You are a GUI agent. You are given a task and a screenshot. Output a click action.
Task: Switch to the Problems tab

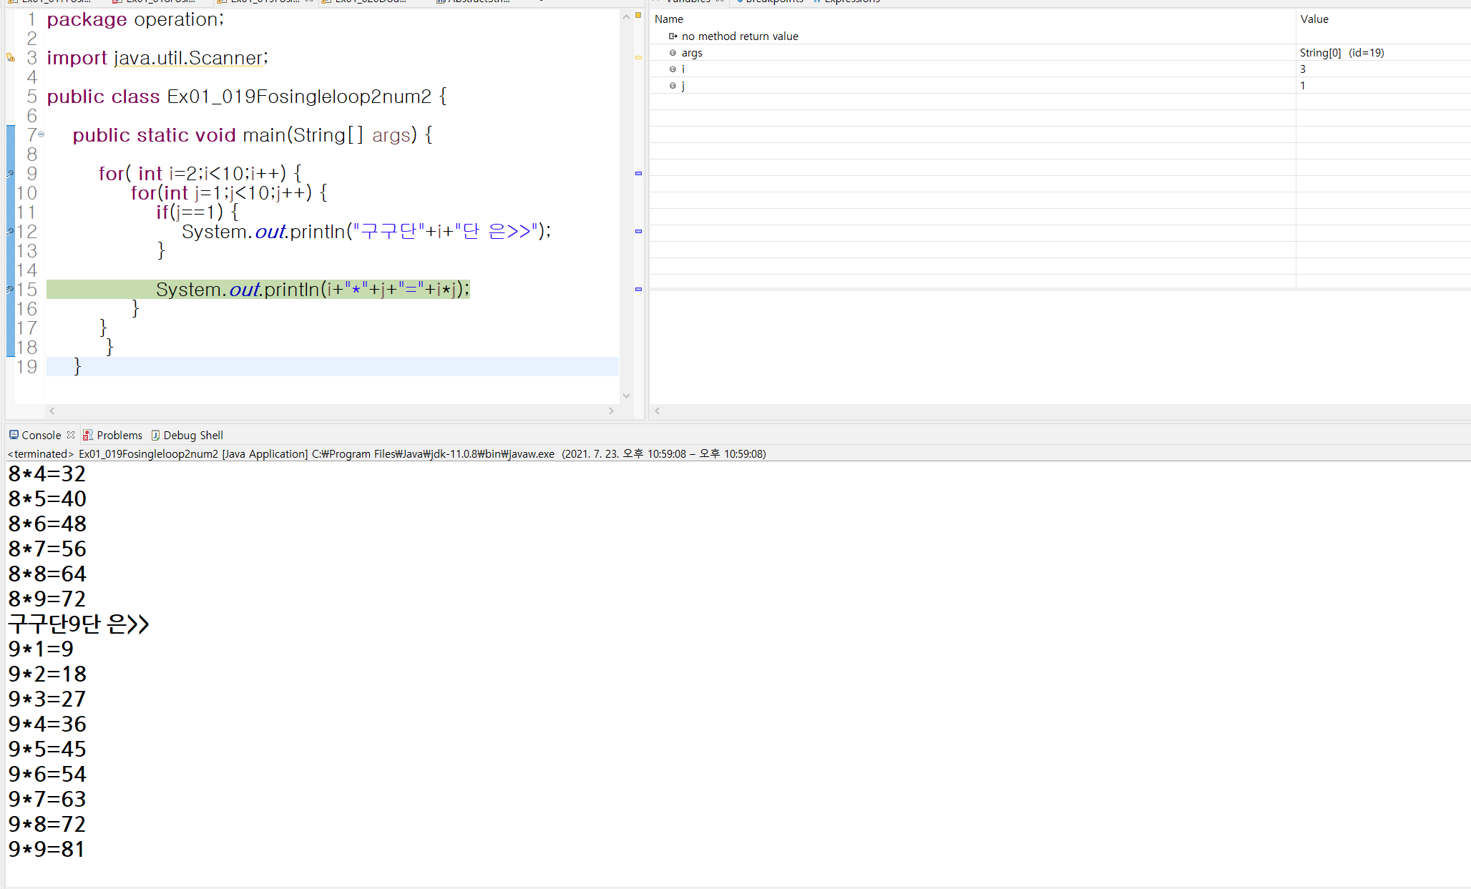[119, 435]
